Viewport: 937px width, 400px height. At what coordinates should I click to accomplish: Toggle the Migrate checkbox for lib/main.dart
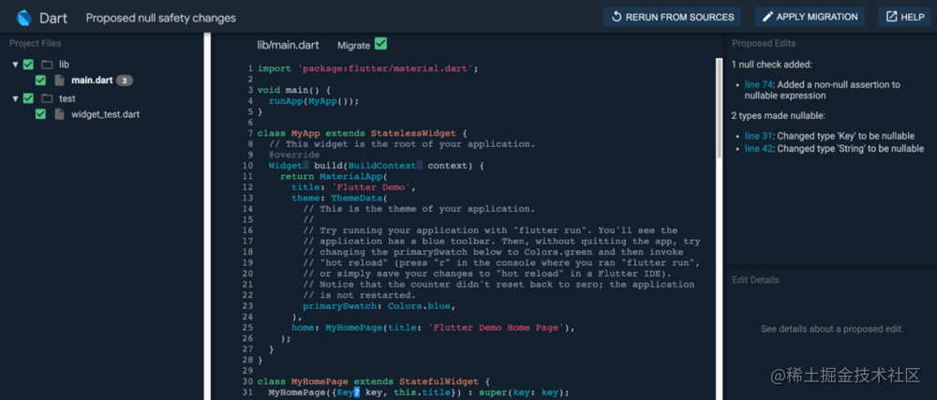(x=380, y=44)
